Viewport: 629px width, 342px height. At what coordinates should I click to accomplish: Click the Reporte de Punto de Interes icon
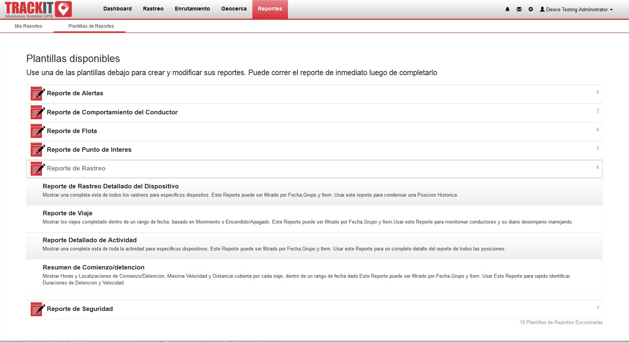click(37, 150)
